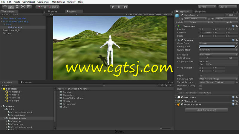The width and height of the screenshot is (239, 134).
Task: Click prefab Revert button
Action: click(x=211, y=22)
